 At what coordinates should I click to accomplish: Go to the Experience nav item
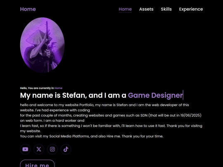191,9
